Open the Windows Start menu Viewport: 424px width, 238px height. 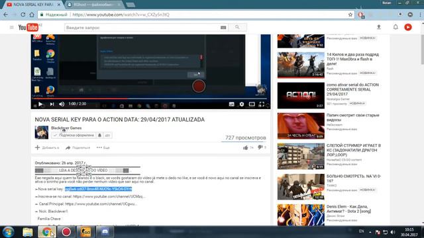tap(8, 232)
